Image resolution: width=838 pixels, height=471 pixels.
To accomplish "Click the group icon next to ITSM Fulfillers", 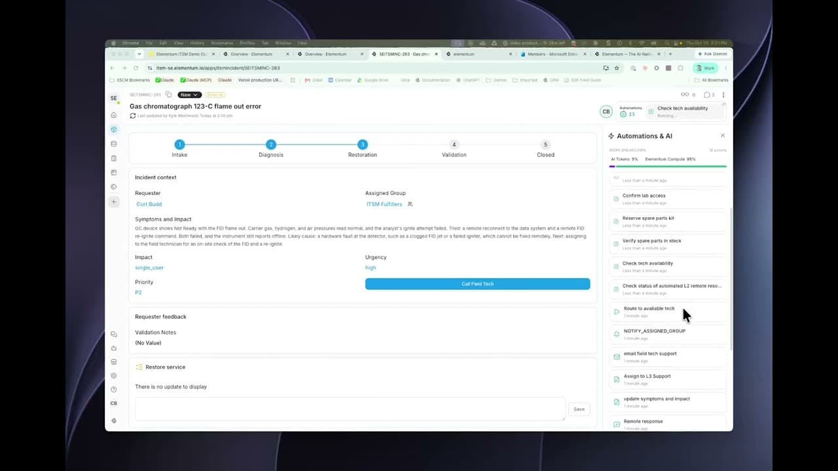I will tap(410, 204).
